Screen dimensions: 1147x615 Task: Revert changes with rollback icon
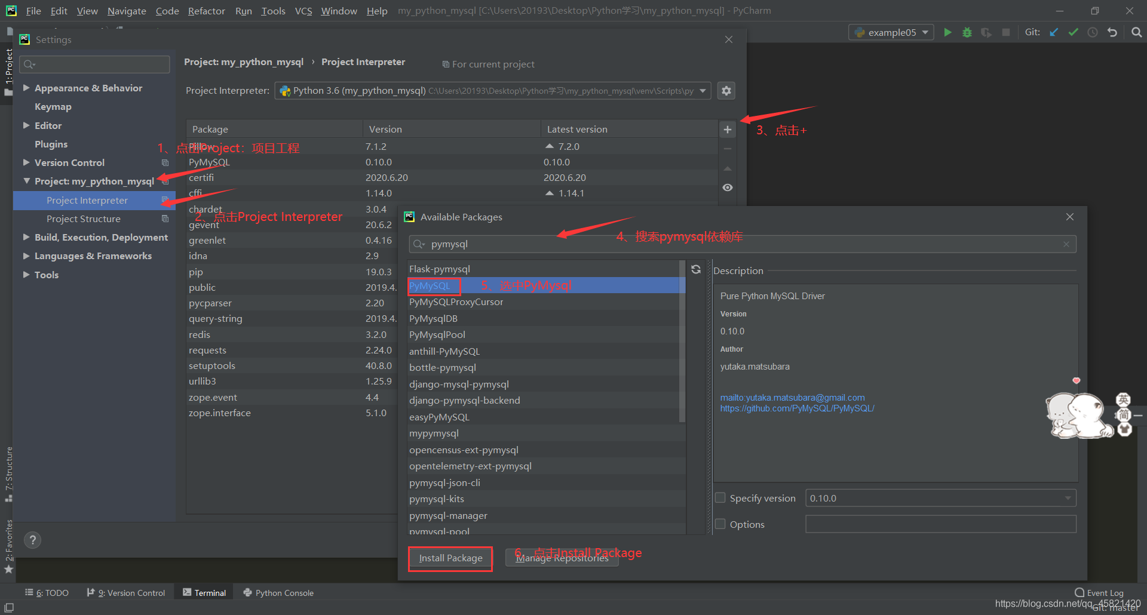tap(1112, 32)
